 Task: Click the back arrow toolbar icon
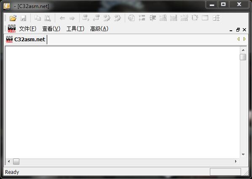point(62,18)
